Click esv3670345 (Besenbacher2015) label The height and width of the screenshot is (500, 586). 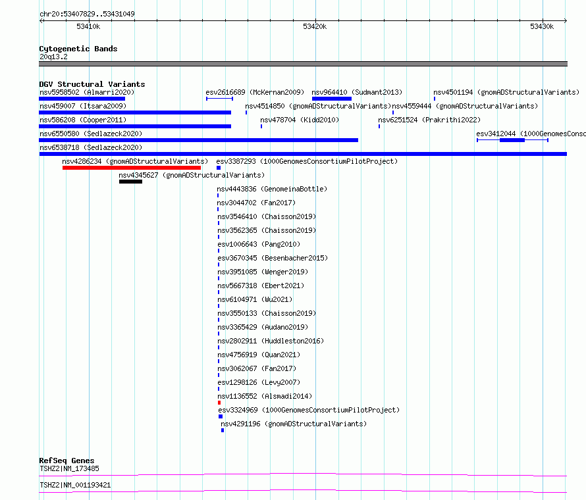[273, 258]
